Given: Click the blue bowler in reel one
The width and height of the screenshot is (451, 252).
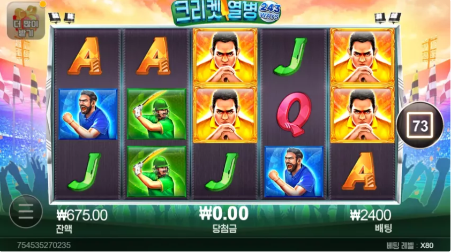Looking at the screenshot, I should (88, 114).
